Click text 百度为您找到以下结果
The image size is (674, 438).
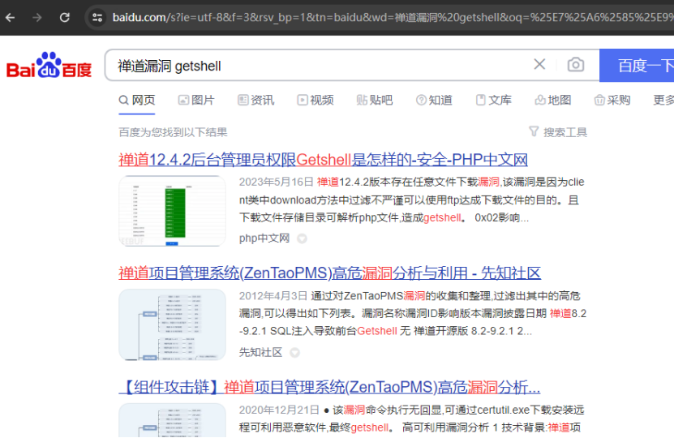point(173,132)
